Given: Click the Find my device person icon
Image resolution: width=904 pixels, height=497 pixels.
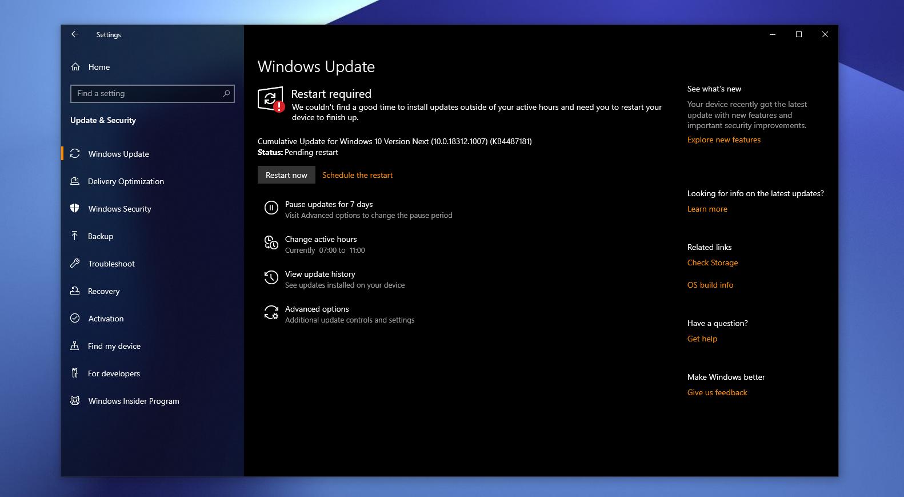Looking at the screenshot, I should coord(75,345).
